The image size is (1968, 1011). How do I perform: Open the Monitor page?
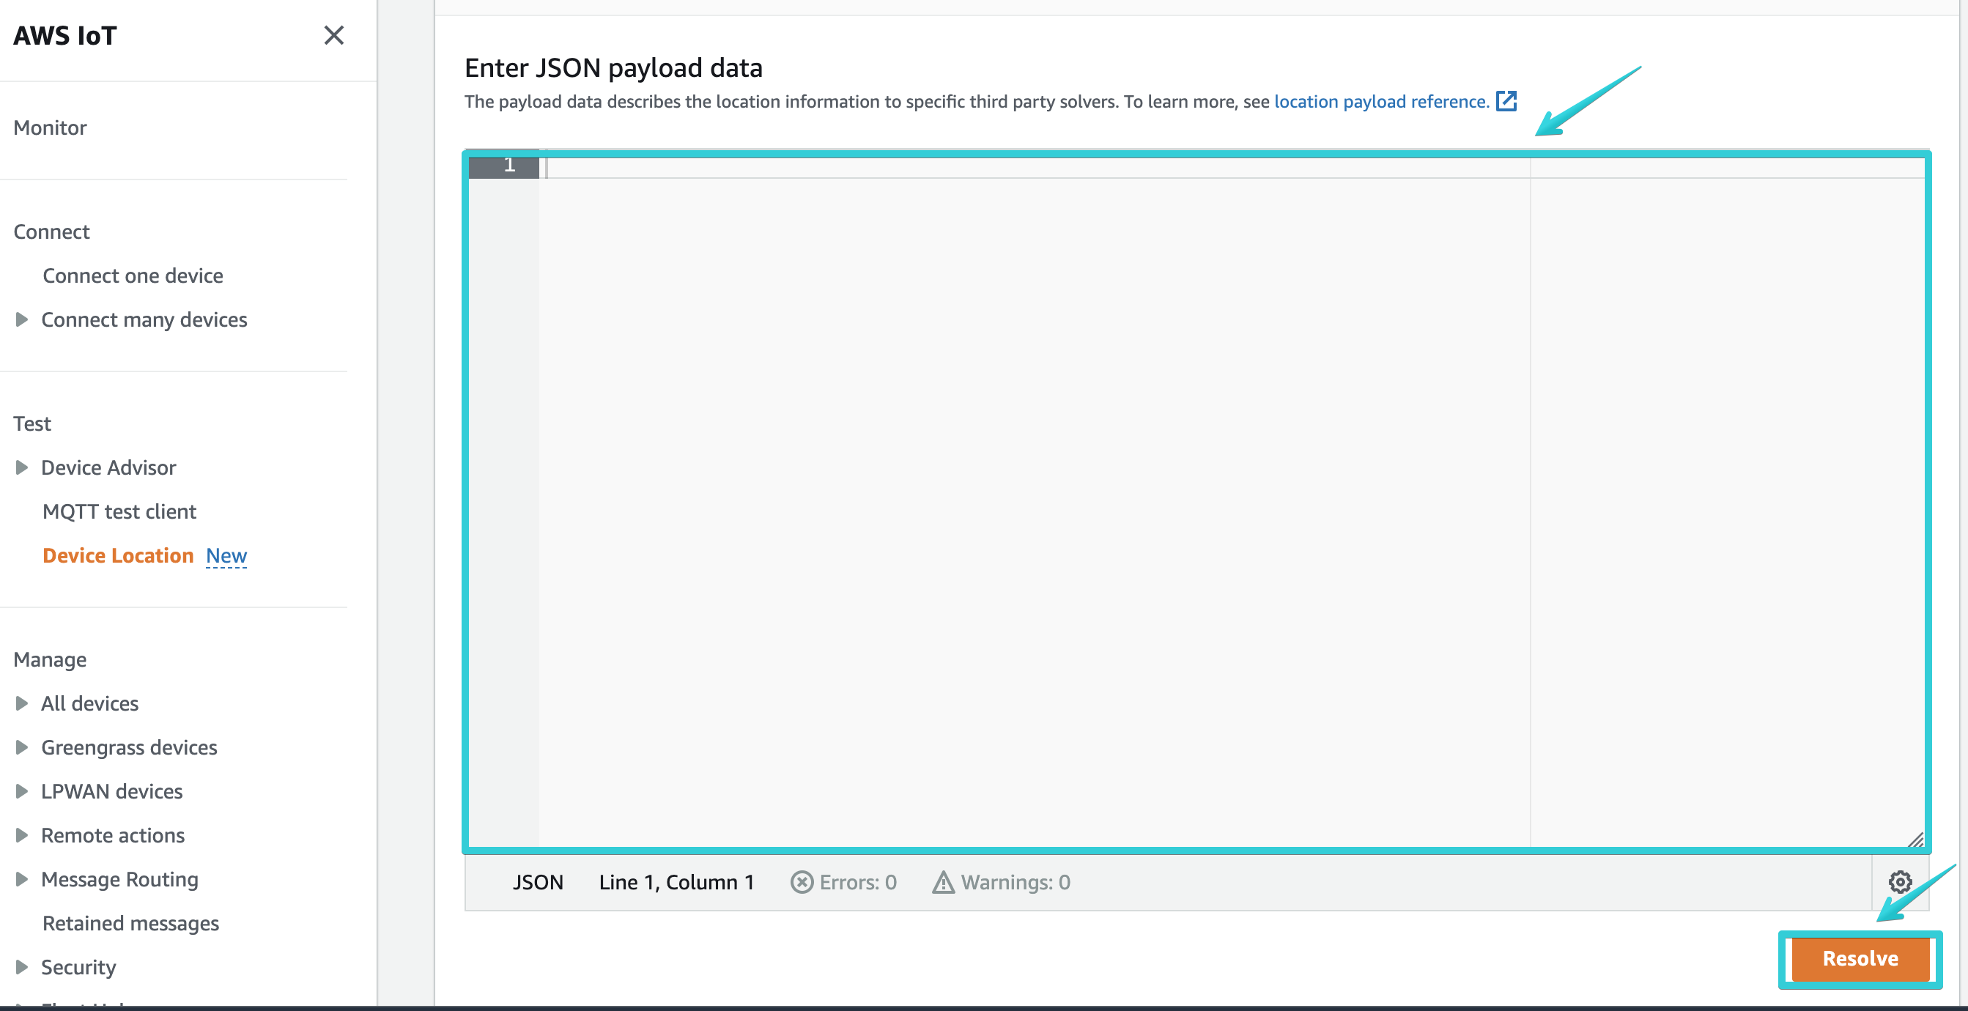50,127
